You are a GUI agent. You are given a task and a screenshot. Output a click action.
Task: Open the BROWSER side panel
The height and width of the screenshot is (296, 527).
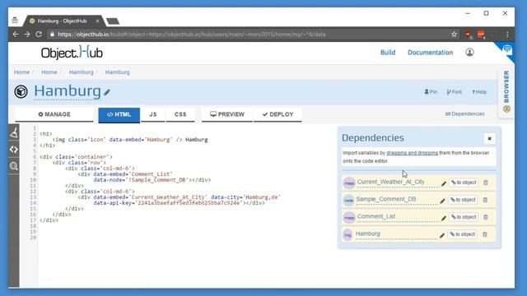tap(506, 91)
